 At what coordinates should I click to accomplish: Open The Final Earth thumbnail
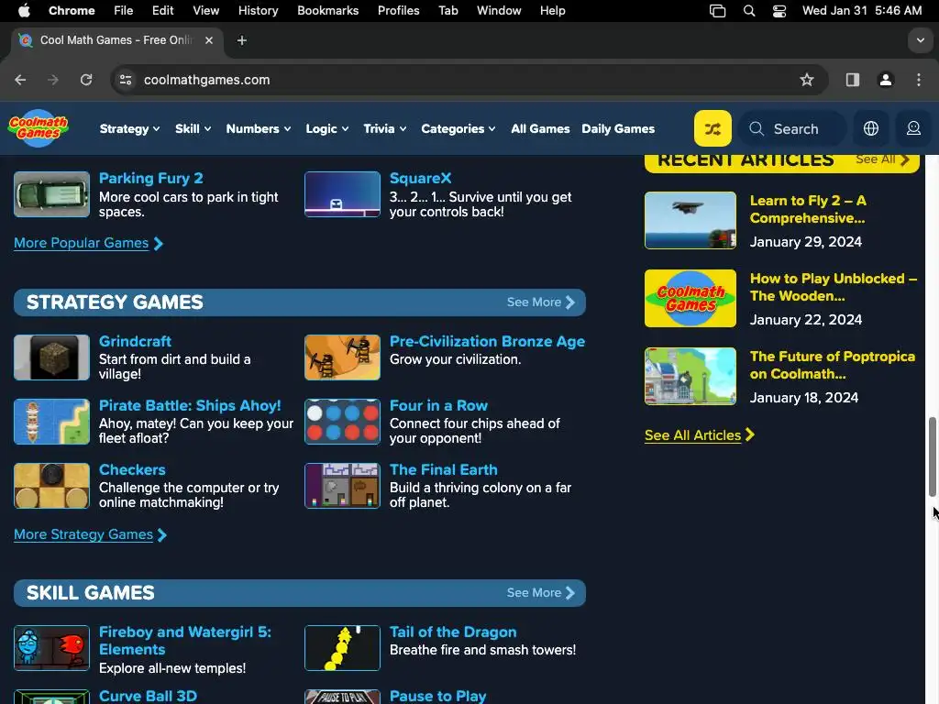click(x=342, y=486)
